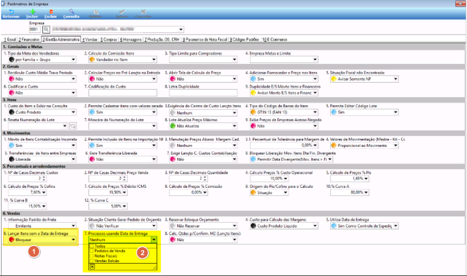Click the Codificação do Custo text field
This screenshot has width=467, height=276.
pyautogui.click(x=123, y=93)
